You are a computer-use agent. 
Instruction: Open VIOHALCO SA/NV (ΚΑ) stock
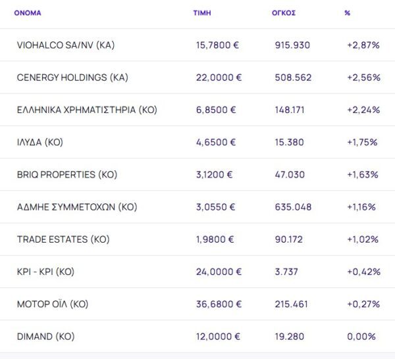point(67,45)
